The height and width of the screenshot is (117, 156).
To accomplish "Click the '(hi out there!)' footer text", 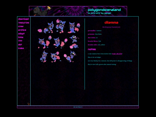I will (78, 107).
